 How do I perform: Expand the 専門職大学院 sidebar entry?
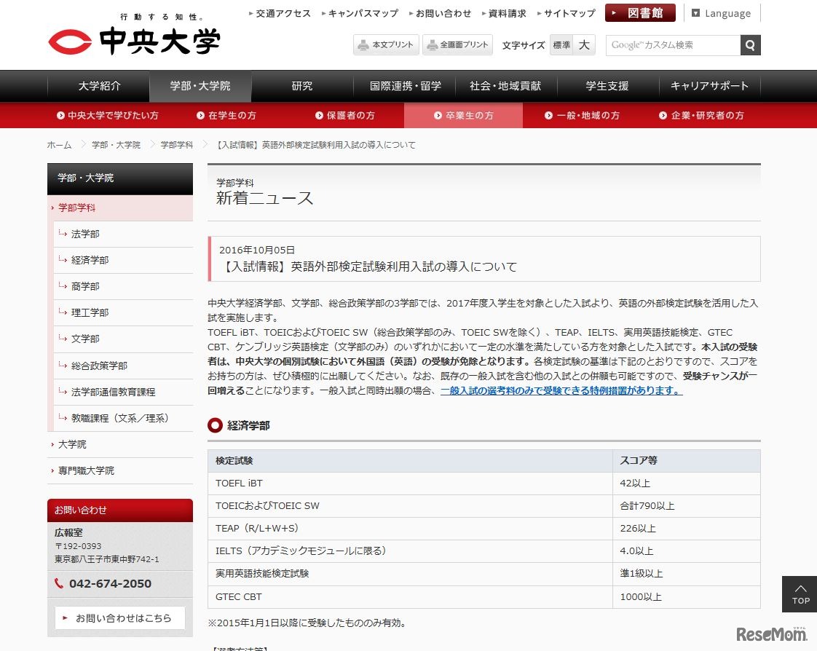point(86,470)
